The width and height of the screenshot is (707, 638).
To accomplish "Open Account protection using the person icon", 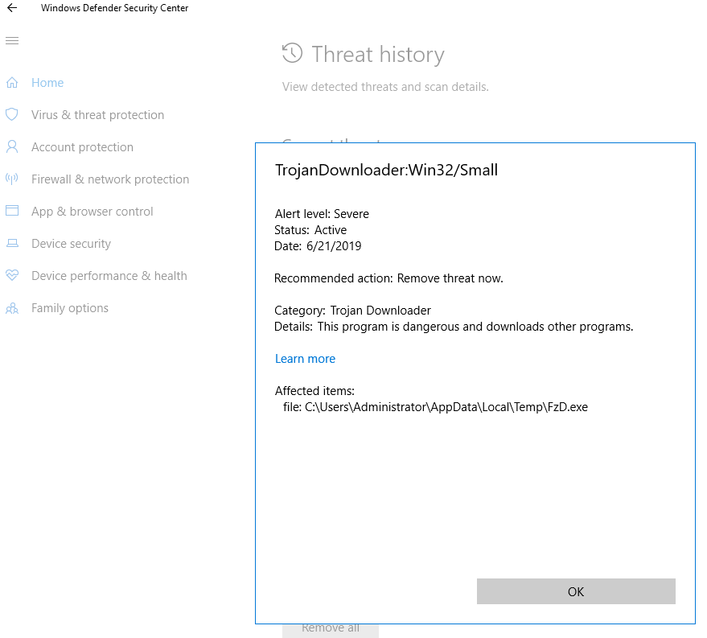I will pos(12,146).
